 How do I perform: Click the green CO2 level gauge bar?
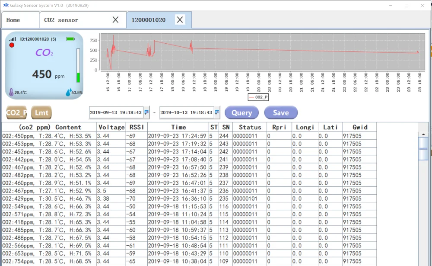tap(78, 77)
